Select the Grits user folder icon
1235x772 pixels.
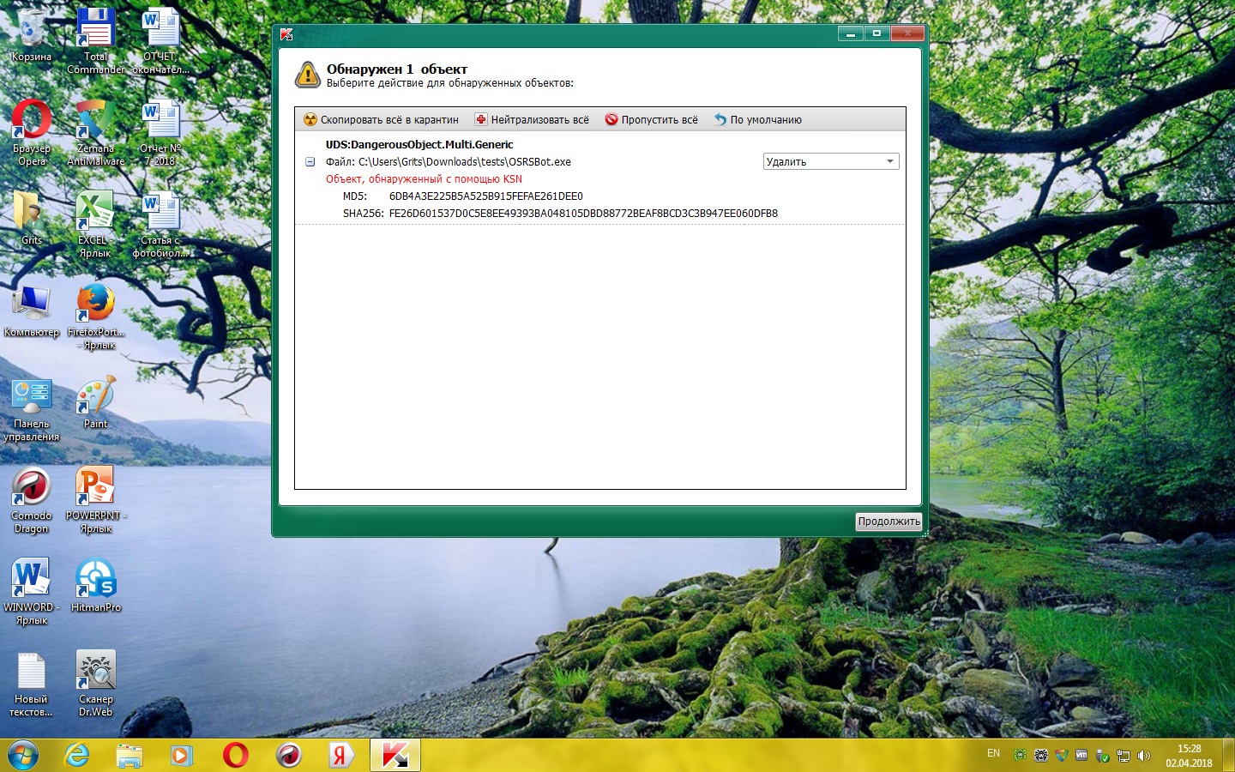click(x=32, y=219)
